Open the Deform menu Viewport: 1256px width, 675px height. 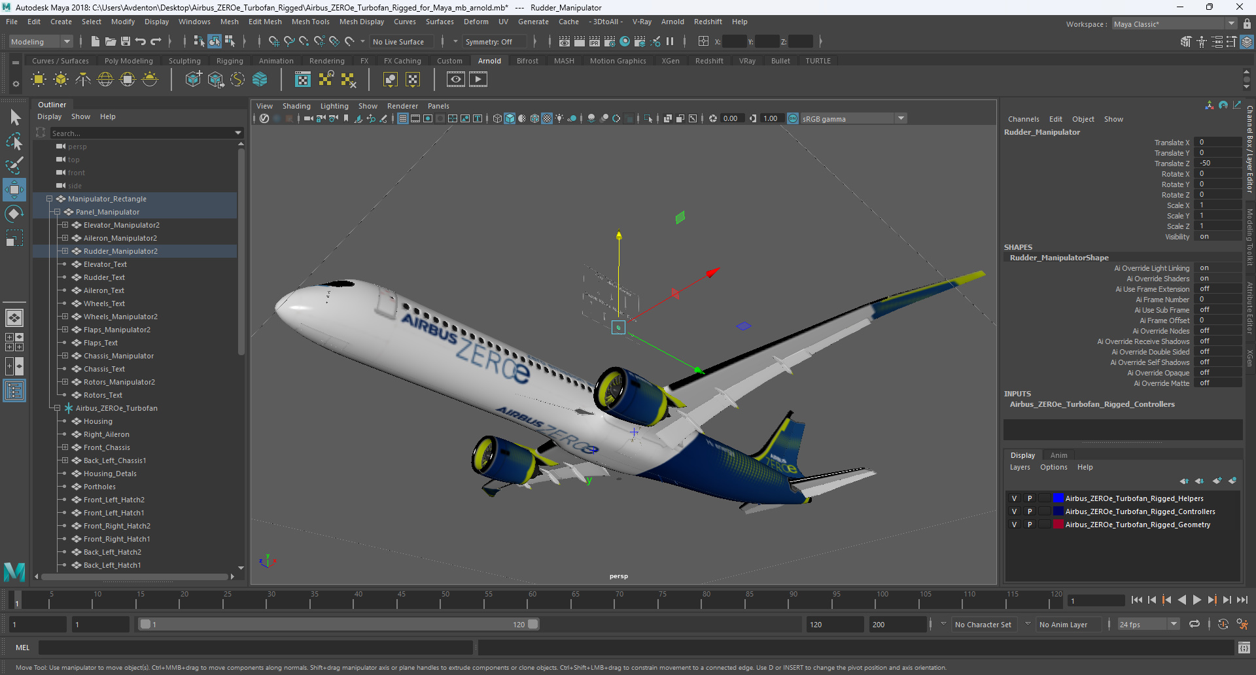click(476, 22)
